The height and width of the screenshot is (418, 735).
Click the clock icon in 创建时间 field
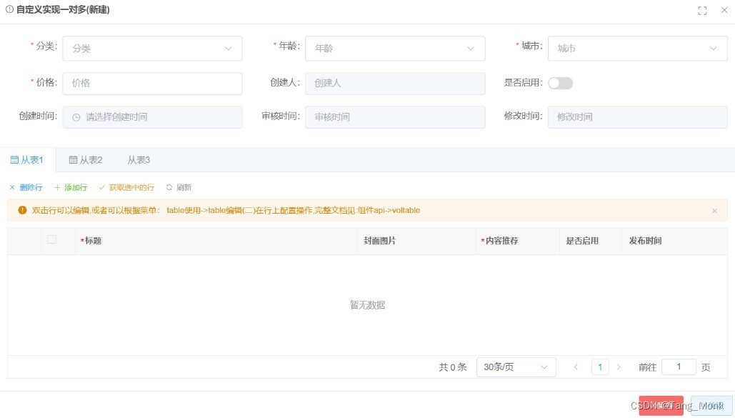coord(76,116)
